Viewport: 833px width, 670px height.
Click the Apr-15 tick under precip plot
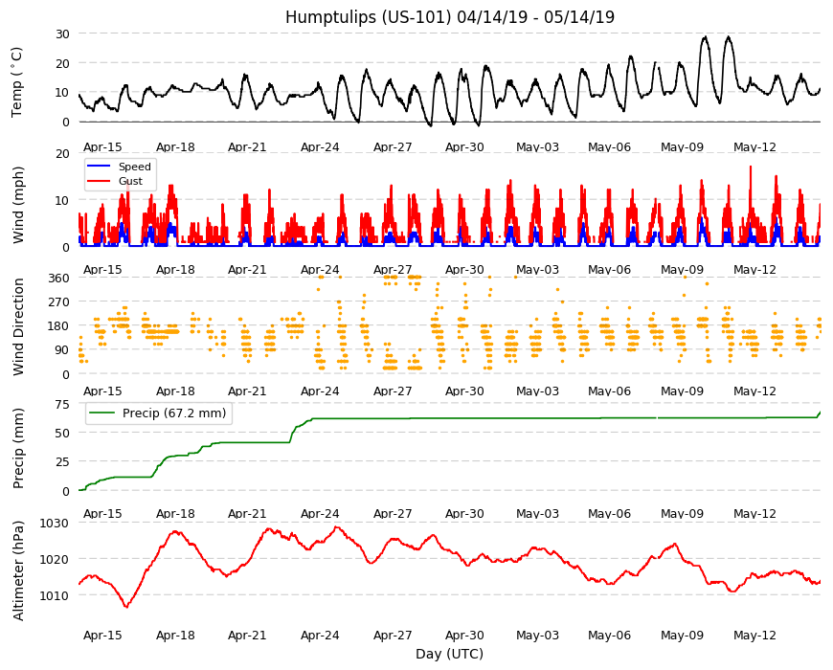click(102, 513)
